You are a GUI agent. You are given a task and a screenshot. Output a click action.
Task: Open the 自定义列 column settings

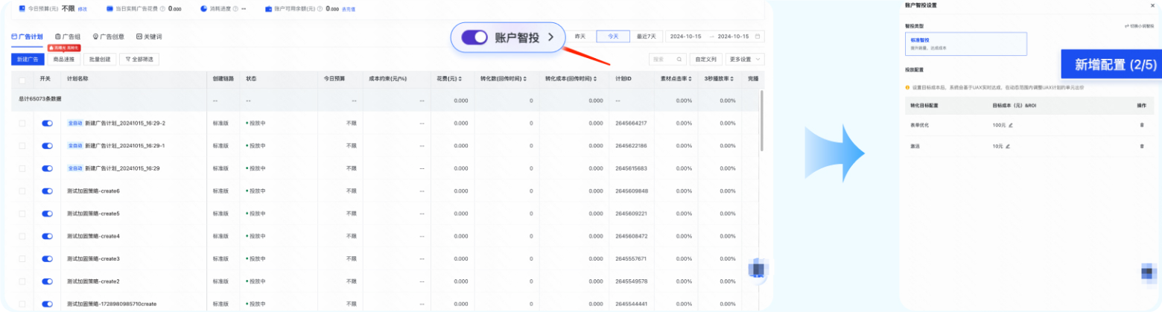click(x=705, y=59)
